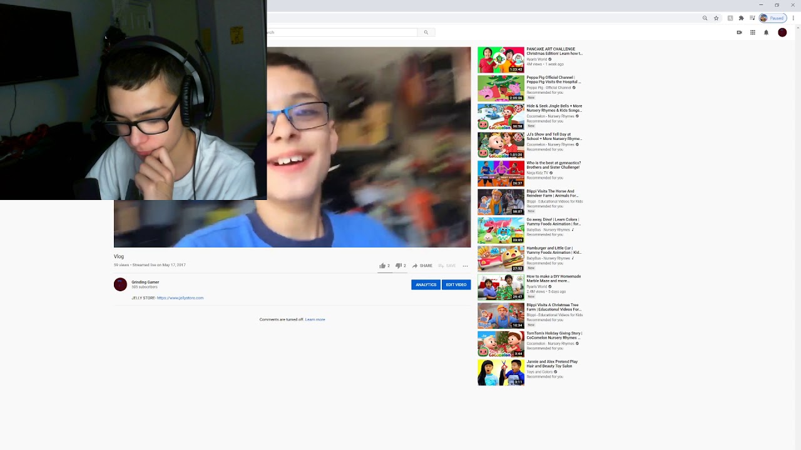Click 'TomTom's Holiday Giving Story' title
Screen dimensions: 801x450
pyautogui.click(x=554, y=336)
